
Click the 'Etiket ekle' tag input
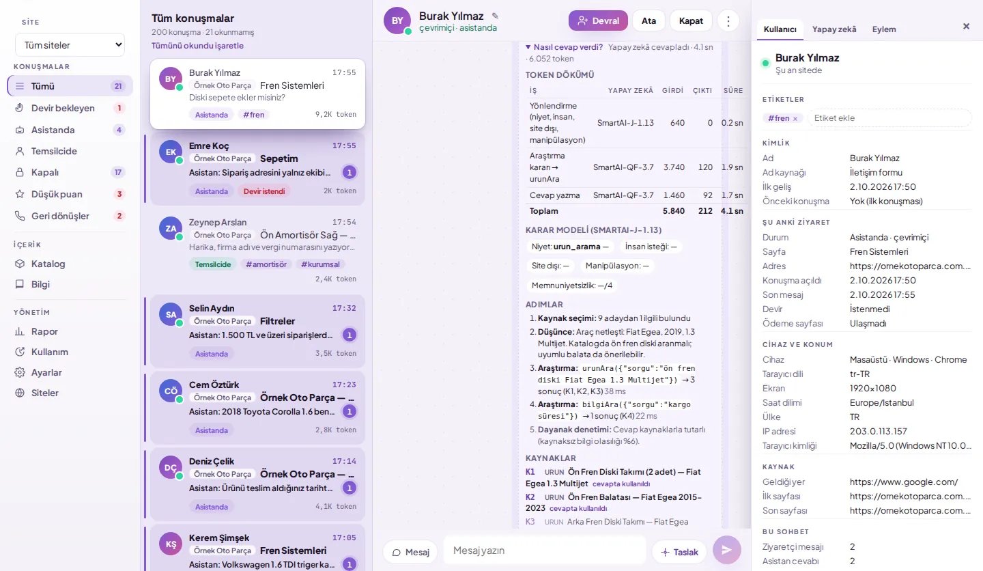click(889, 118)
